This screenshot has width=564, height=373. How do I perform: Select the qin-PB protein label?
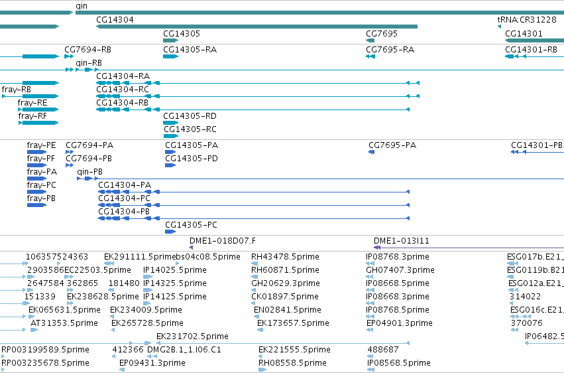90,172
